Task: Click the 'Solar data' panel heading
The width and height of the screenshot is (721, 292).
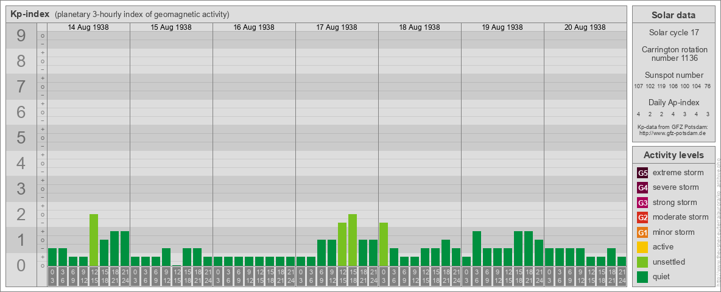Action: coord(674,15)
